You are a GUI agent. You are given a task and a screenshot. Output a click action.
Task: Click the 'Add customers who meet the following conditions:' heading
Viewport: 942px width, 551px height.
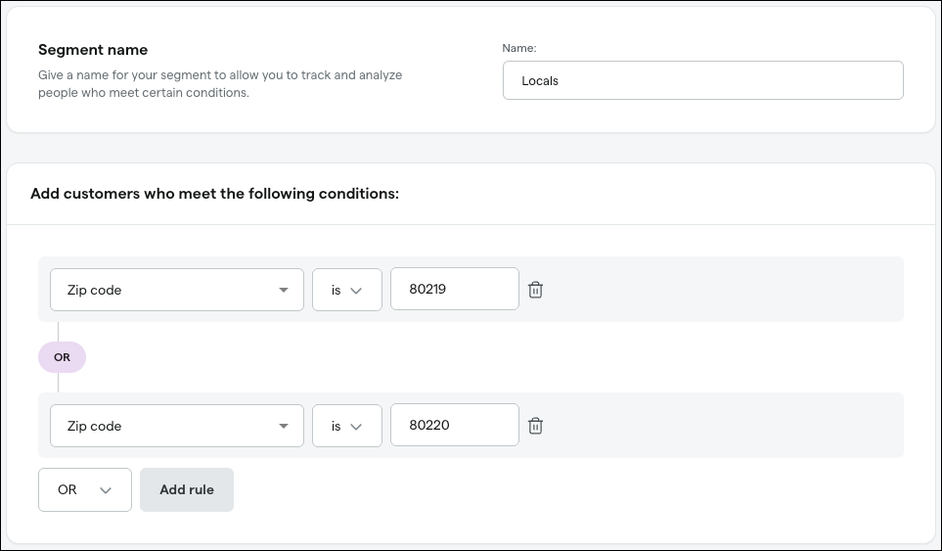(214, 194)
